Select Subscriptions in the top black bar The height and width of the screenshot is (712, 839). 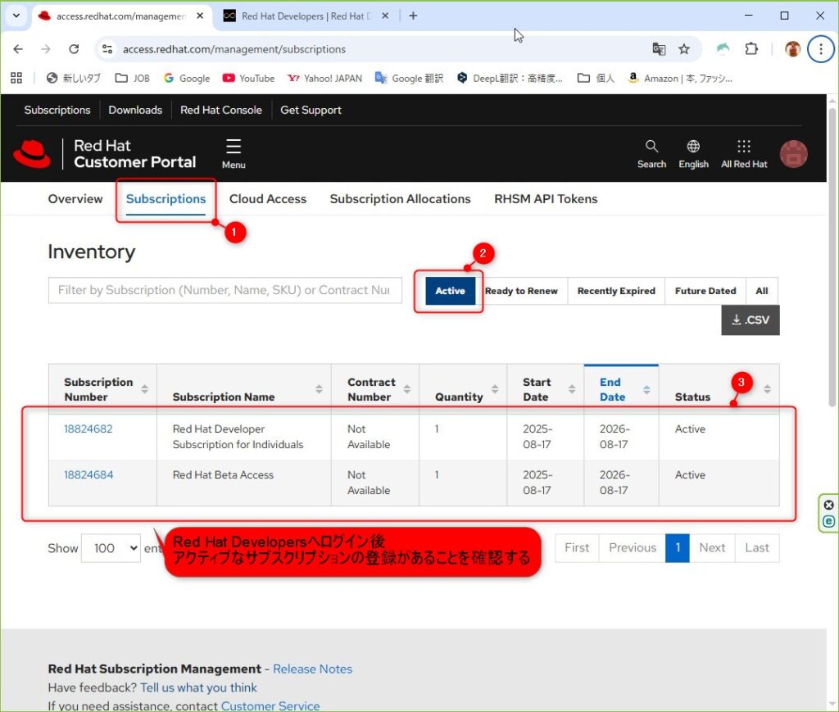point(57,110)
